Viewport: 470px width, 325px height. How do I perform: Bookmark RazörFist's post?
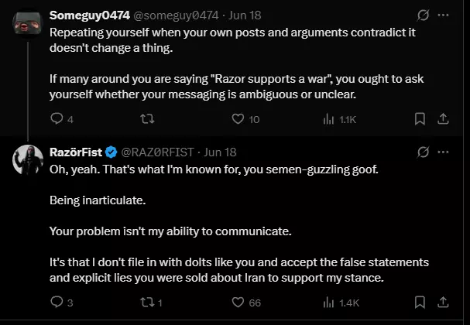coord(420,303)
